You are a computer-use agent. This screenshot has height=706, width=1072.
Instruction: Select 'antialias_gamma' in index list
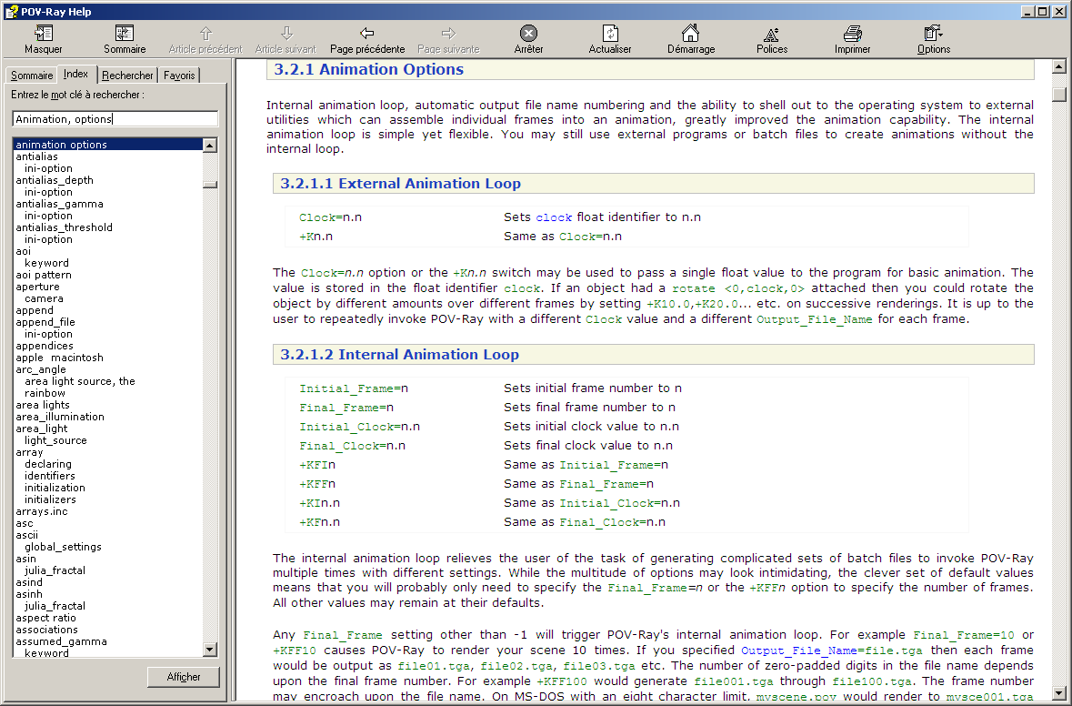pos(59,204)
